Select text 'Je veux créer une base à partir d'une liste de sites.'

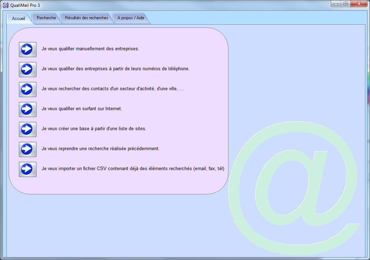94,129
